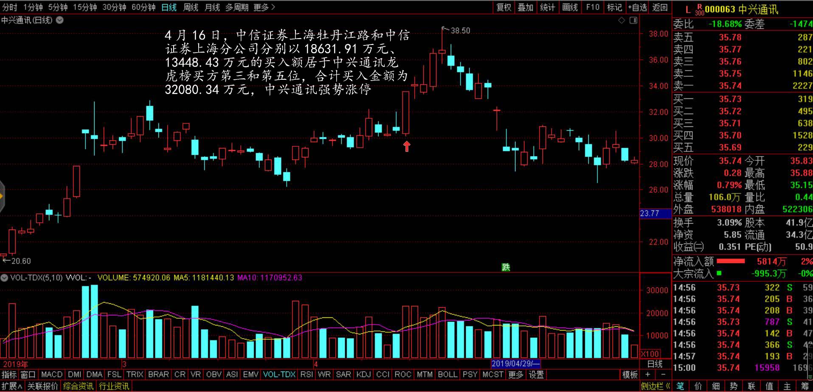Expand the 扩展 panel
The height and width of the screenshot is (392, 813).
12,386
